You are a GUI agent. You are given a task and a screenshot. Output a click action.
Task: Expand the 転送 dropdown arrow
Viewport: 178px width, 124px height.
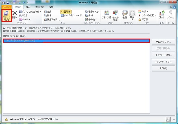(28, 15)
